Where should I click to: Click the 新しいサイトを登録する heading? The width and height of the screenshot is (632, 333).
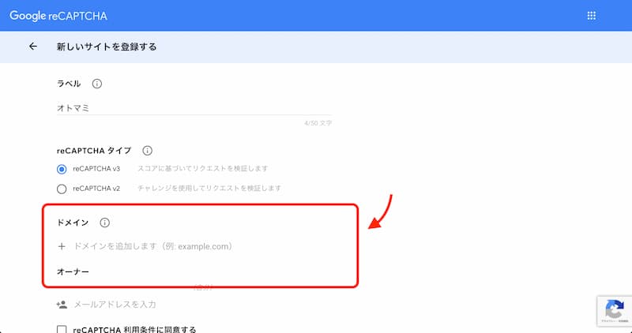tap(107, 47)
